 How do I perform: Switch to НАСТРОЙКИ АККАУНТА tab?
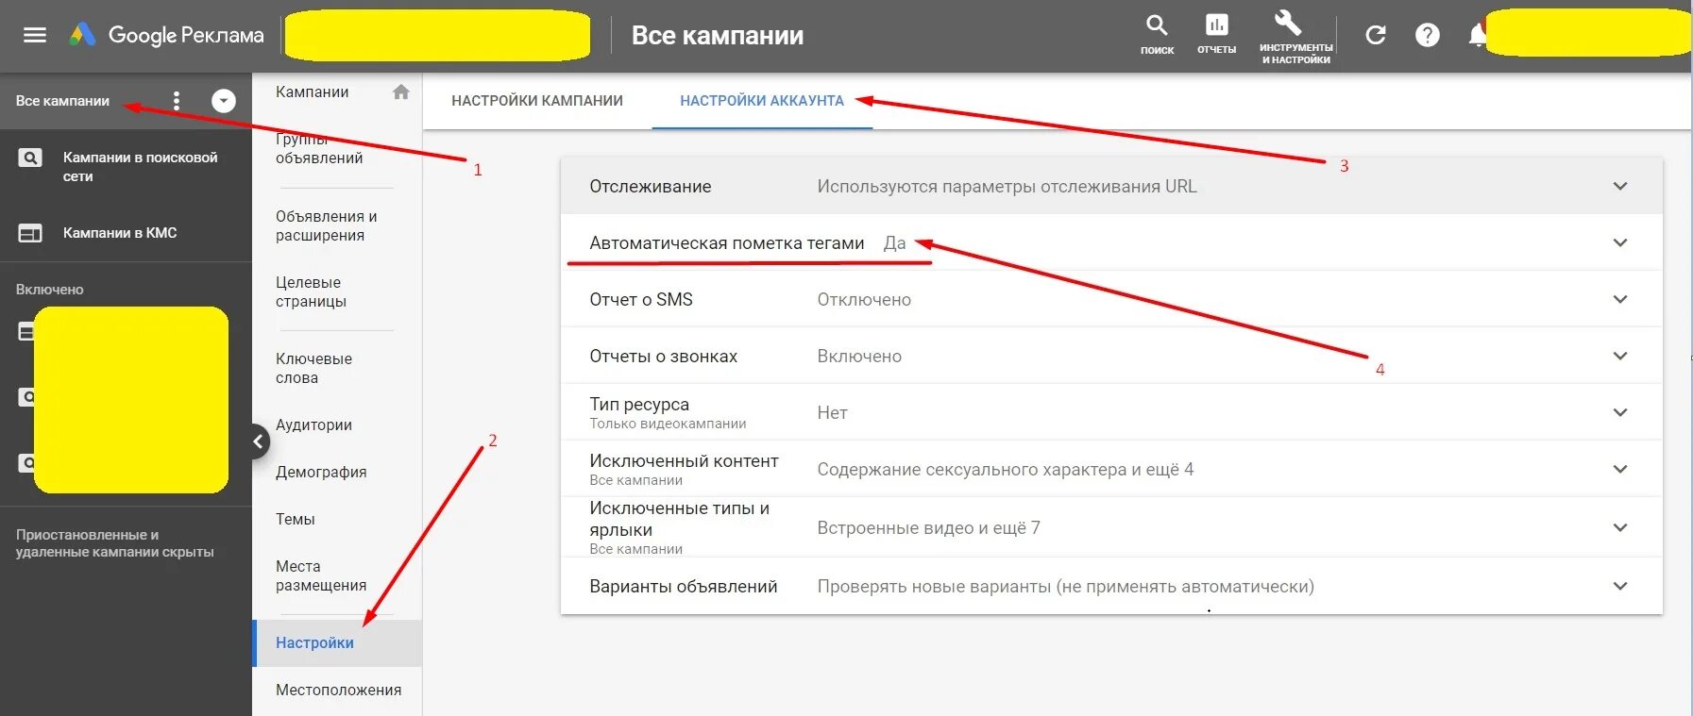(x=762, y=101)
